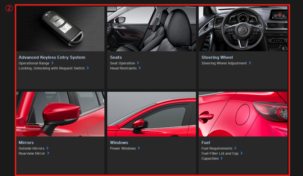Image resolution: width=303 pixels, height=176 pixels.
Task: Select the steering wheel dashboard image
Action: tap(243, 29)
